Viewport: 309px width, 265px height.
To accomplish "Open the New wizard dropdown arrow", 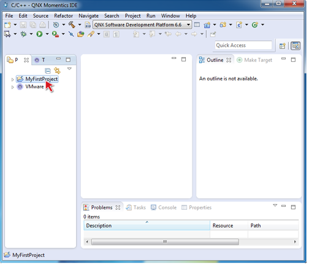I will click(x=15, y=25).
